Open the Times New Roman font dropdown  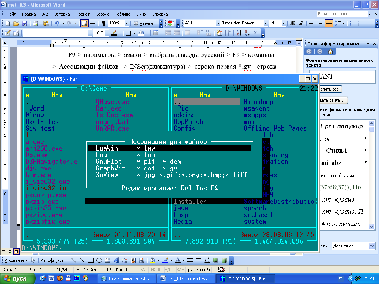(265, 23)
